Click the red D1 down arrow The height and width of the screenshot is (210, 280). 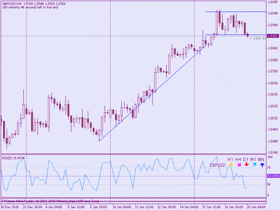[x=246, y=164]
